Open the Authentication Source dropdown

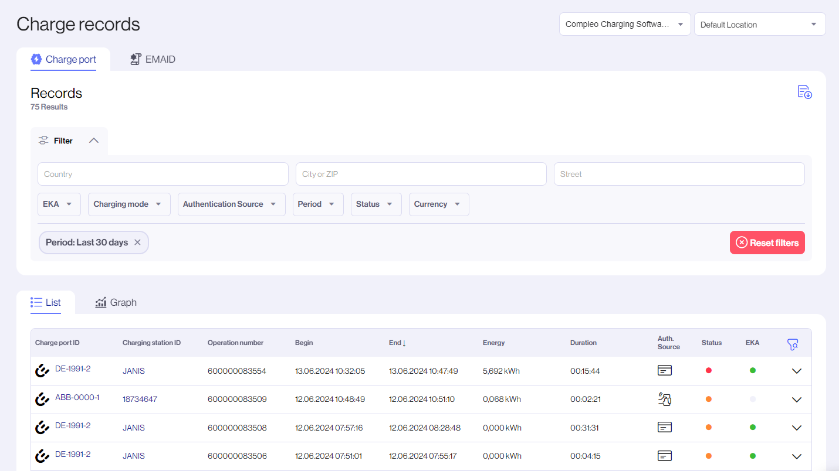coord(231,204)
